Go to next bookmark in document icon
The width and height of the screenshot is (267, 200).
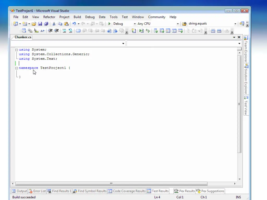[x=115, y=31]
